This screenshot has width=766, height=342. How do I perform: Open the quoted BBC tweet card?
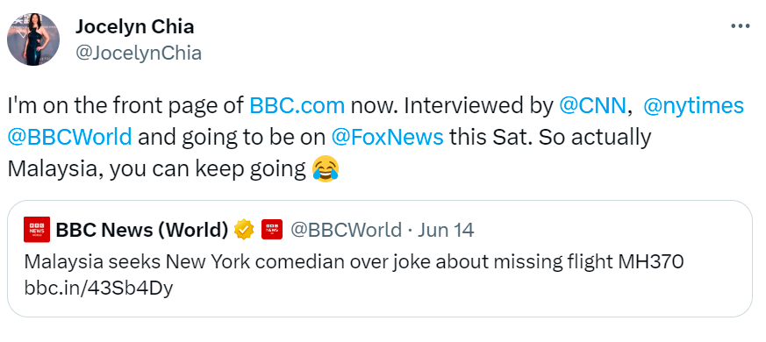[380, 259]
